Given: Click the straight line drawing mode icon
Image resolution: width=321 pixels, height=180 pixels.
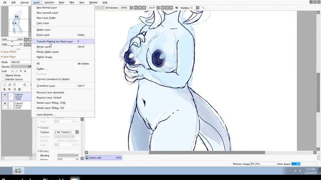Looking at the screenshot, I should pos(203,8).
